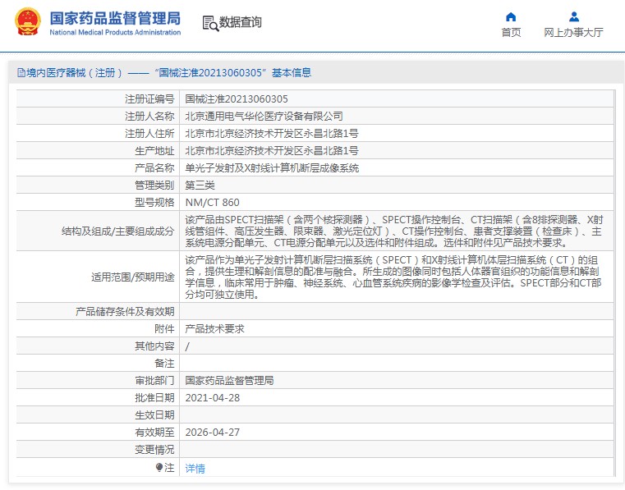Select registration number 国械注准20213060305 value
Screen dimensions: 625x490
(x=237, y=98)
